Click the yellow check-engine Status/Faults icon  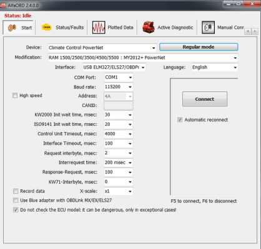pos(46,27)
